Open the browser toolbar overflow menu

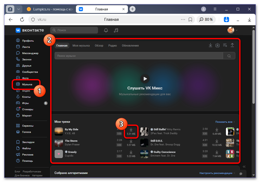pos(238,20)
